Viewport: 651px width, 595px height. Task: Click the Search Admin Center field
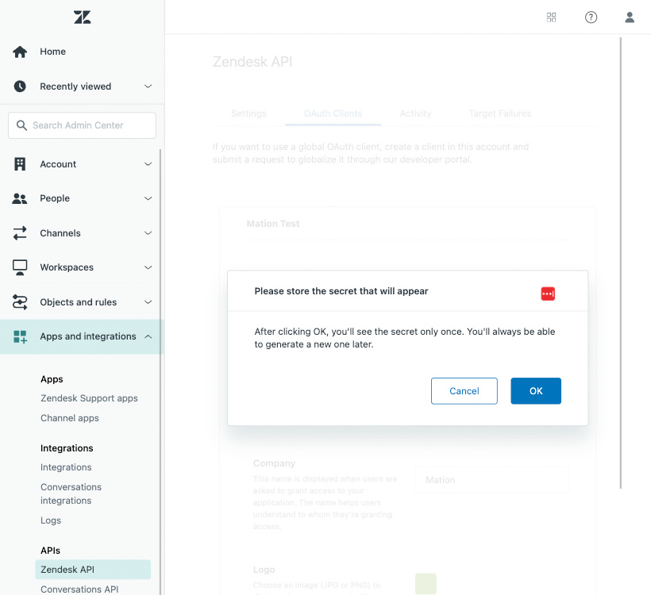(x=83, y=125)
